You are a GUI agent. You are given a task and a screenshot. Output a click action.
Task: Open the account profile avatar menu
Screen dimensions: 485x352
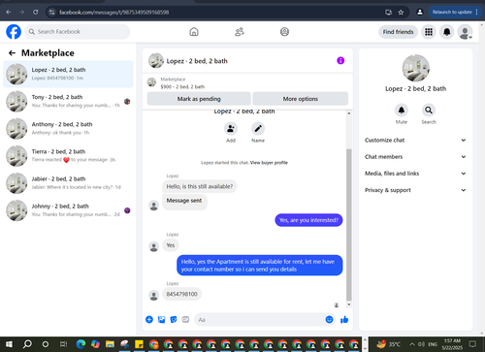click(x=465, y=32)
